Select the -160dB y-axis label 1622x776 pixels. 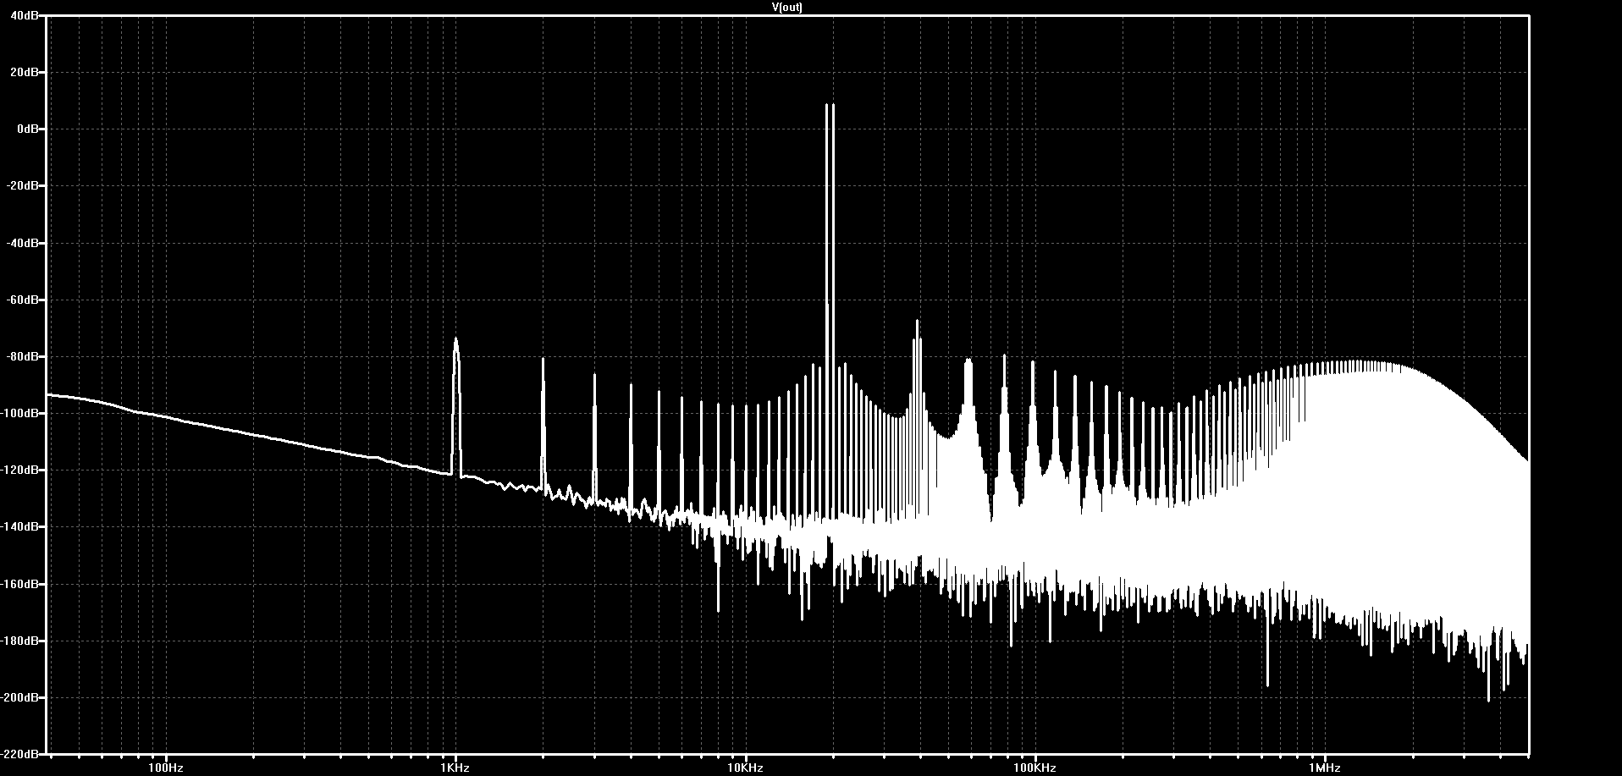[21, 584]
